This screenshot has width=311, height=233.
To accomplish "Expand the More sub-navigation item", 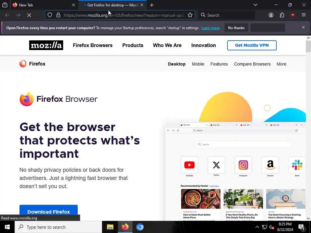I will coord(282,64).
